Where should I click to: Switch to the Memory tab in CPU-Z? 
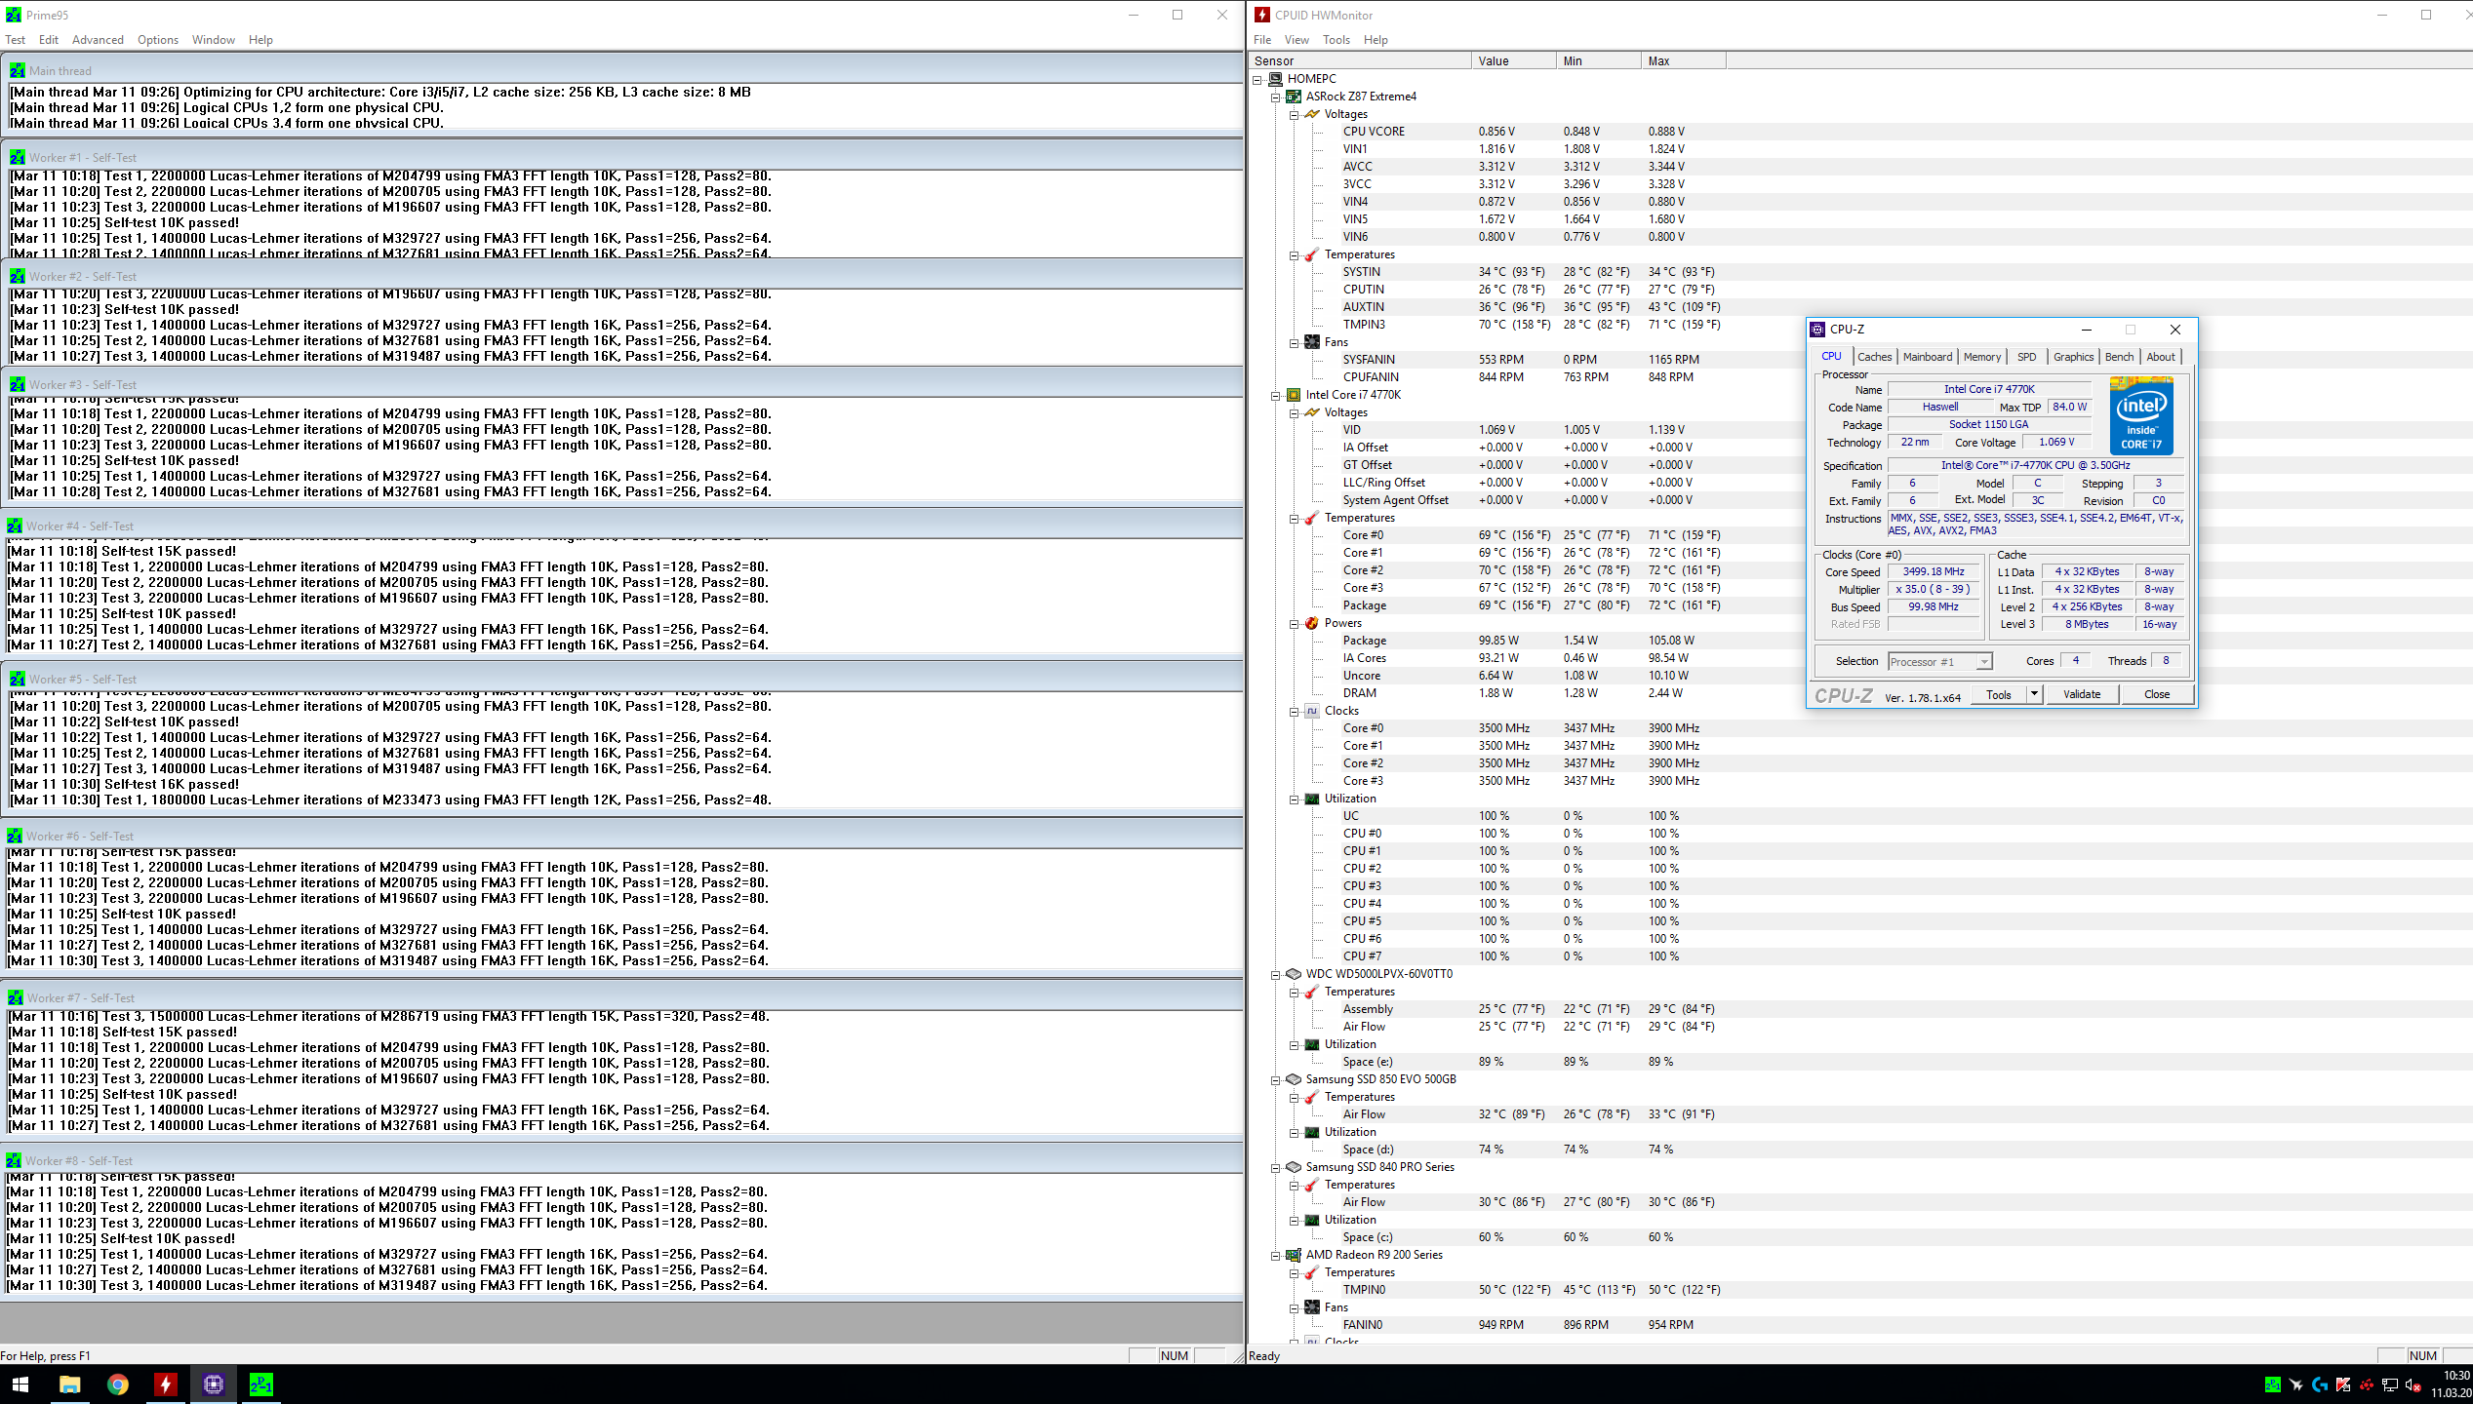(1981, 357)
